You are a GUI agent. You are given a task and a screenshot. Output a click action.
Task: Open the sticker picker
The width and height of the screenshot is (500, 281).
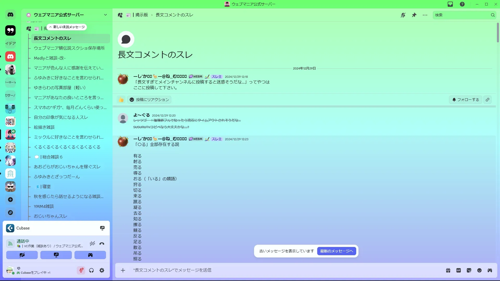coord(469,270)
